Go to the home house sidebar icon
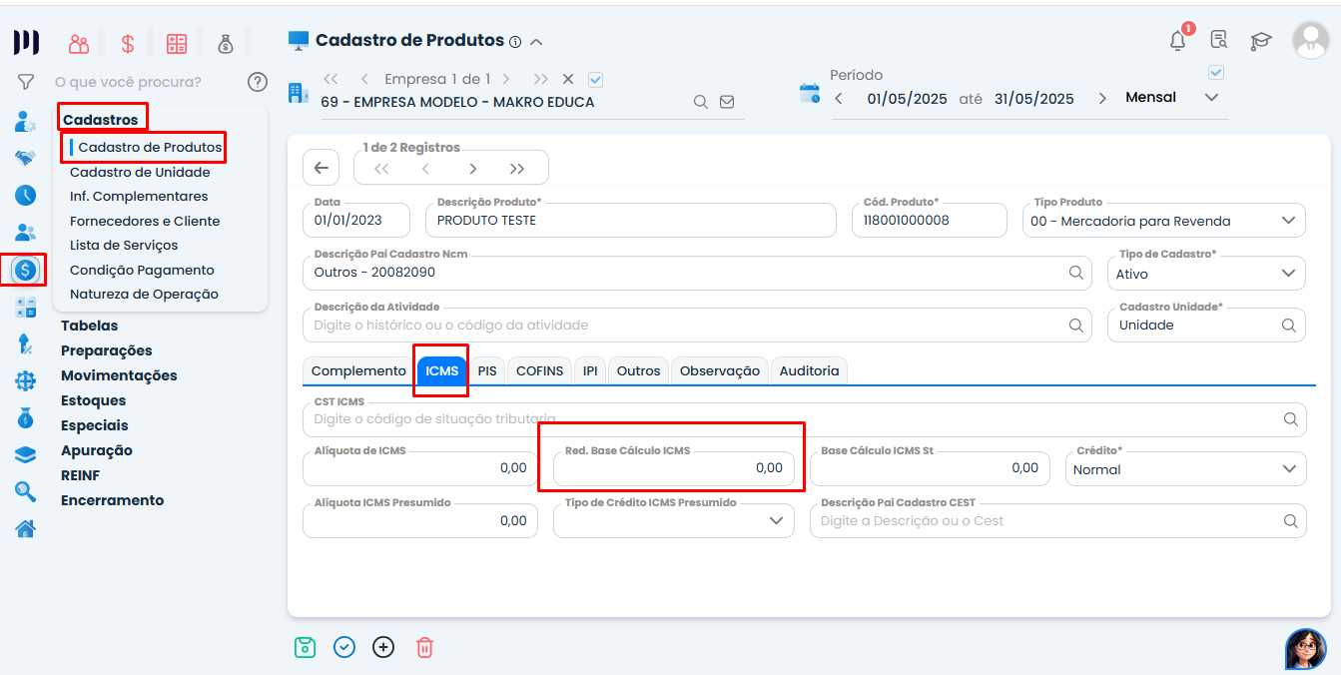 (x=26, y=528)
